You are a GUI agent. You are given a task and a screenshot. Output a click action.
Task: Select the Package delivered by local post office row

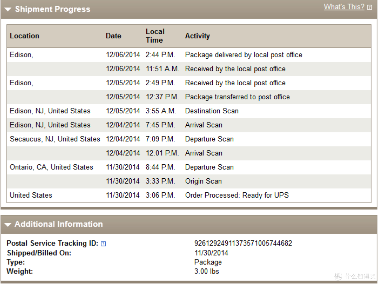pyautogui.click(x=189, y=55)
